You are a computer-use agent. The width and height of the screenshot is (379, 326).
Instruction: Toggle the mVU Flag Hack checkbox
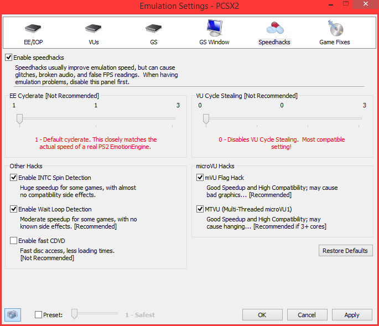pos(200,178)
